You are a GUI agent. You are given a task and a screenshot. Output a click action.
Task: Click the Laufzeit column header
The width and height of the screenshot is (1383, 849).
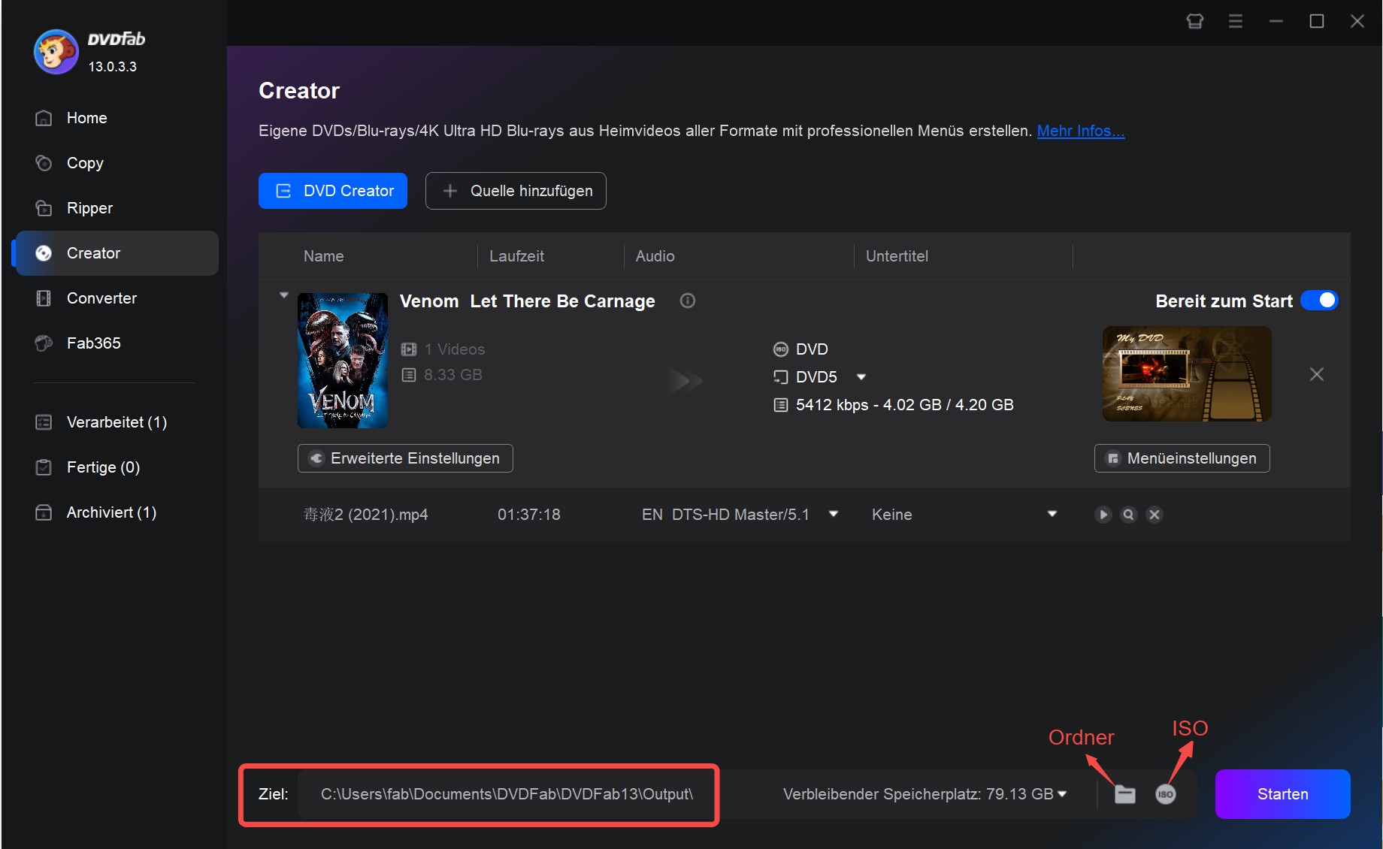(x=516, y=256)
